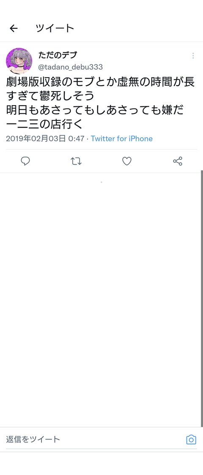Focus the 返信をツイート reply field
The image size is (203, 475).
96,439
